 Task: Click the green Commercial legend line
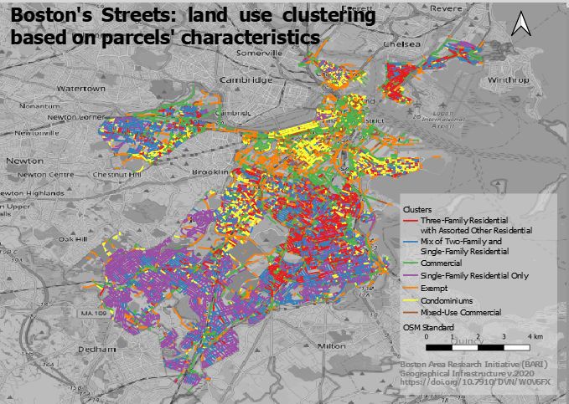[x=411, y=263]
